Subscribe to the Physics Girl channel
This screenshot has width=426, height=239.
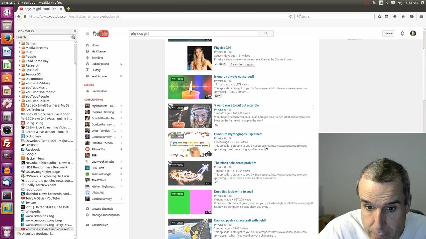pyautogui.click(x=236, y=64)
